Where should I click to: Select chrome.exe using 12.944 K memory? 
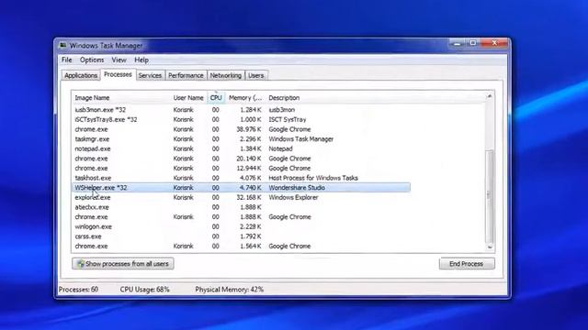(241, 168)
